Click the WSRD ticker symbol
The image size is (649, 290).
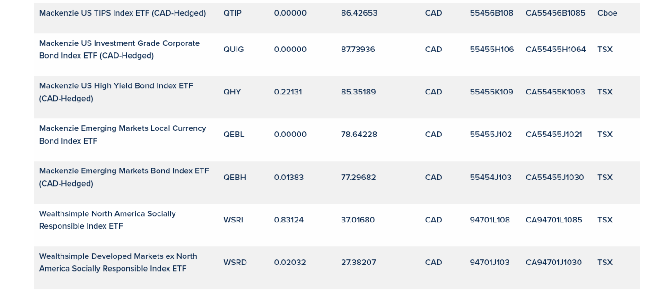pos(235,263)
